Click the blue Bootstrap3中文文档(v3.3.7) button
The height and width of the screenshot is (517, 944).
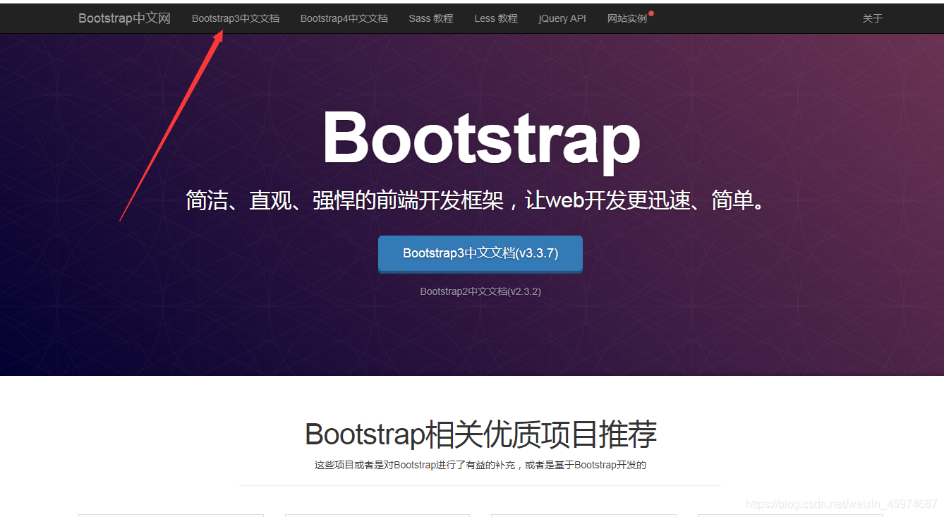(480, 253)
